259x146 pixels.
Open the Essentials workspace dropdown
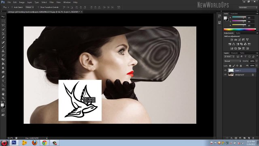(x=248, y=7)
